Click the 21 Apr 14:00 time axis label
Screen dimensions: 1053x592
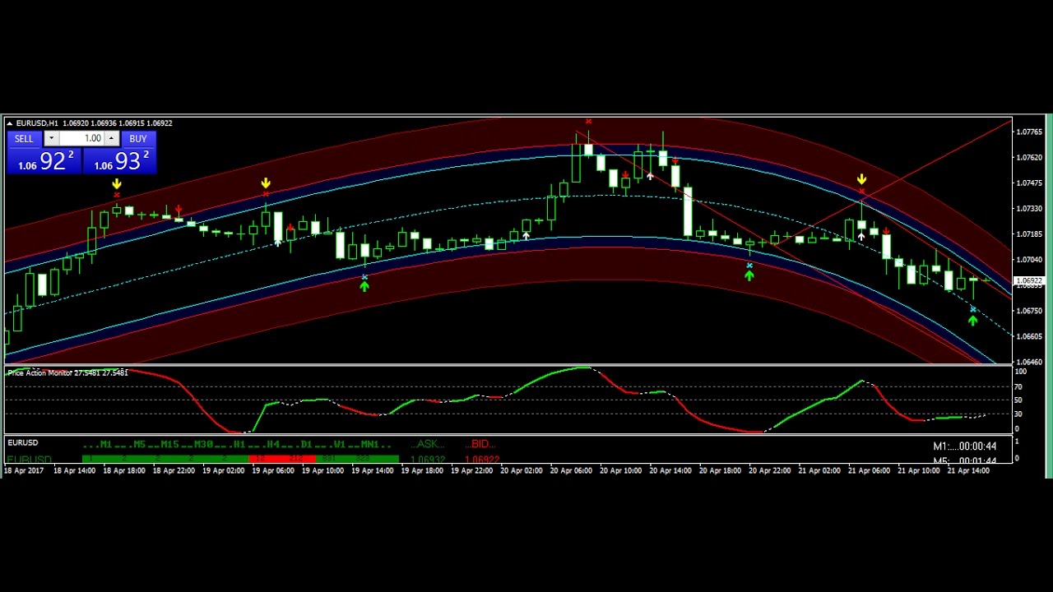click(x=968, y=471)
